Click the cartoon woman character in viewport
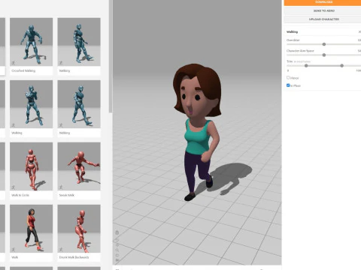The height and width of the screenshot is (270, 361). 197,132
